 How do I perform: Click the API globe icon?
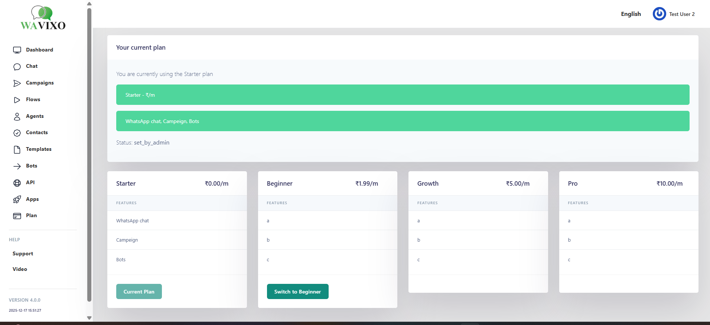coord(17,183)
